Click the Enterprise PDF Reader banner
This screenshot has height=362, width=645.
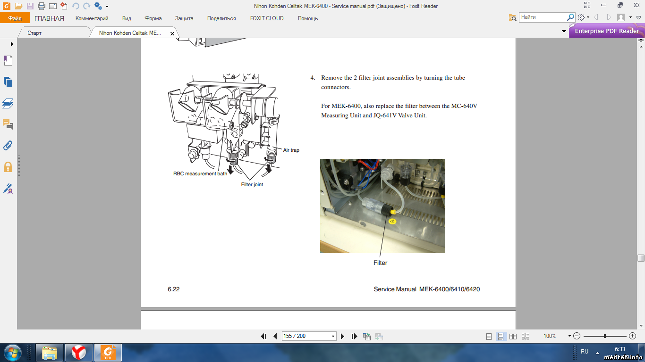pyautogui.click(x=606, y=31)
